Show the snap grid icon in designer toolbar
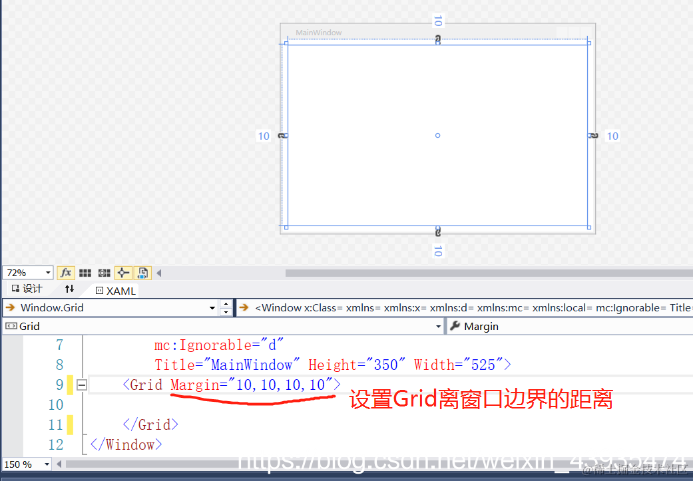693x481 pixels. pos(85,272)
